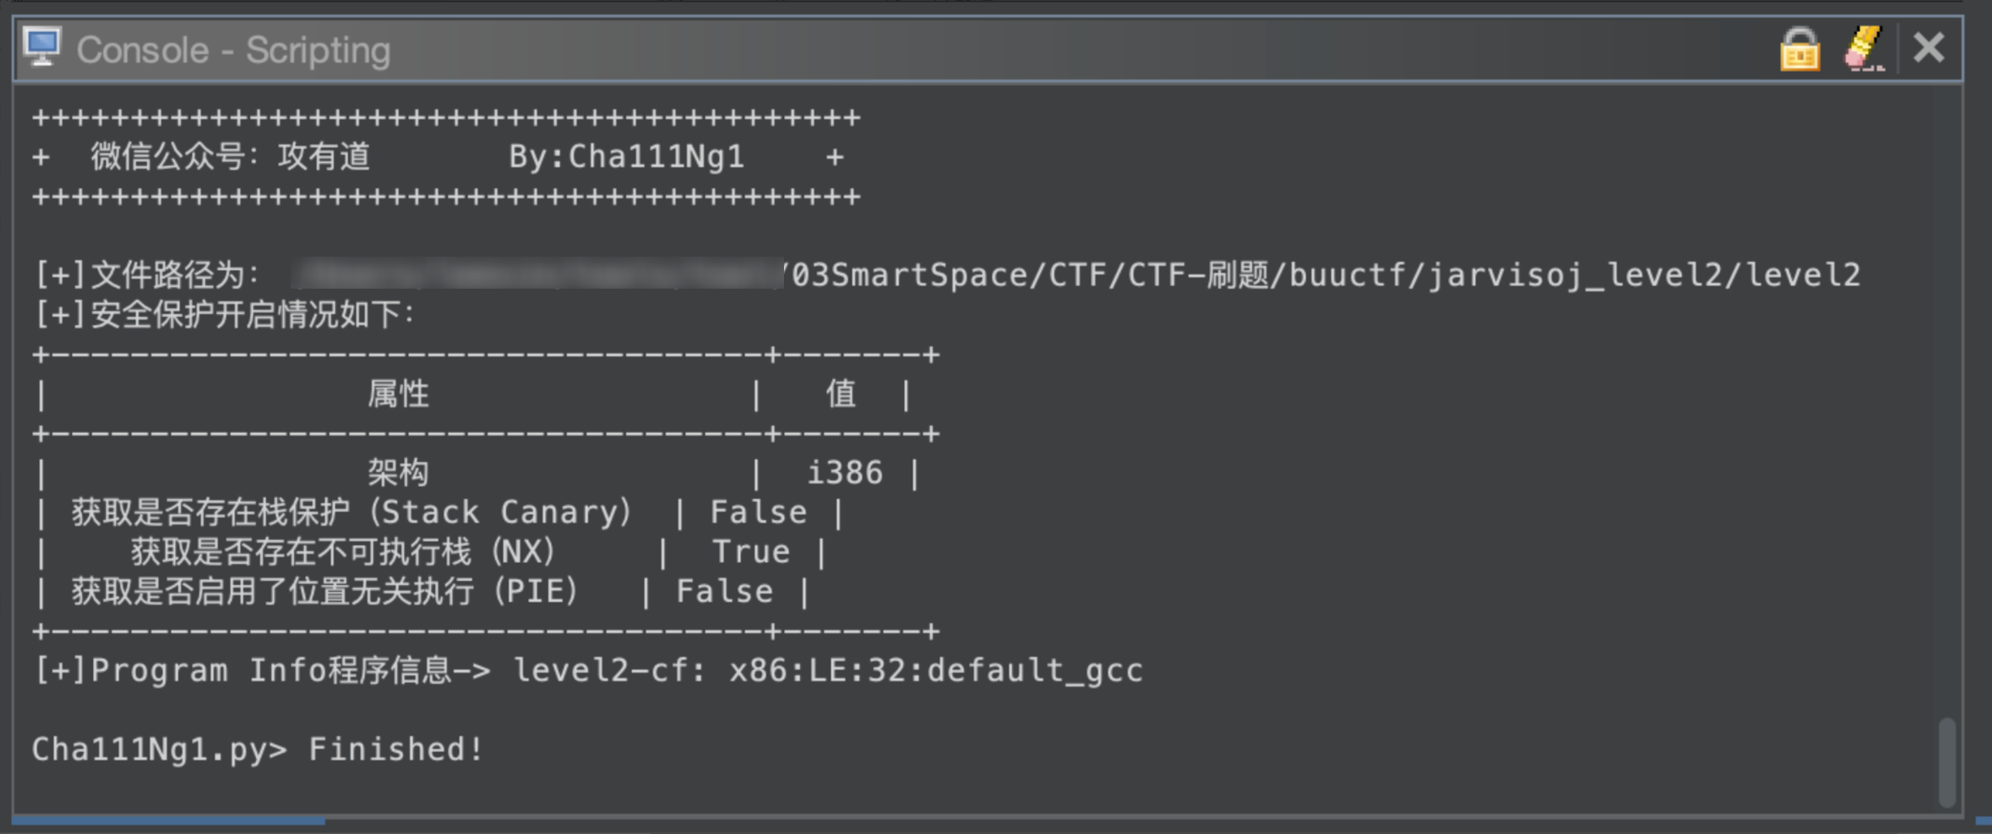Click the False value for PIE
The height and width of the screenshot is (834, 1992).
[725, 591]
